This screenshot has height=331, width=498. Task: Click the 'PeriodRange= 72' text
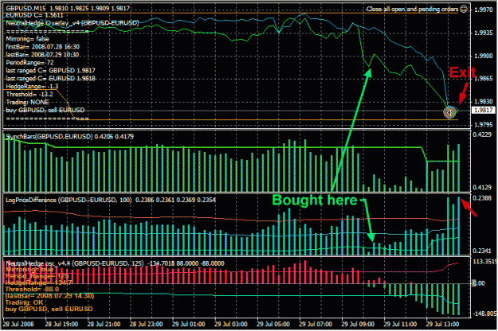(29, 63)
